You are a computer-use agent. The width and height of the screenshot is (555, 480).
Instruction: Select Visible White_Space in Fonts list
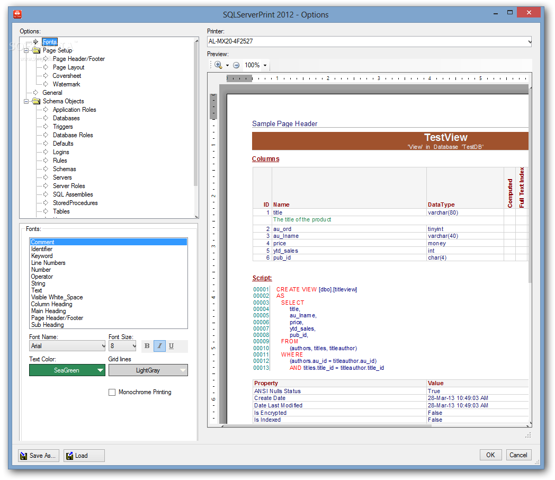(109, 297)
